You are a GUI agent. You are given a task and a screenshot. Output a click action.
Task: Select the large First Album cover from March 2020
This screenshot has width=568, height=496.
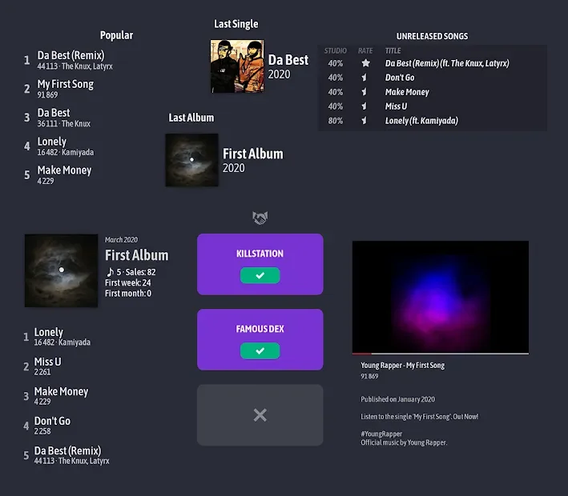pyautogui.click(x=61, y=270)
